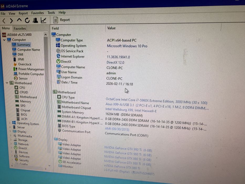Select the DIMM-A1 Kingston HyperX row

click(80, 117)
